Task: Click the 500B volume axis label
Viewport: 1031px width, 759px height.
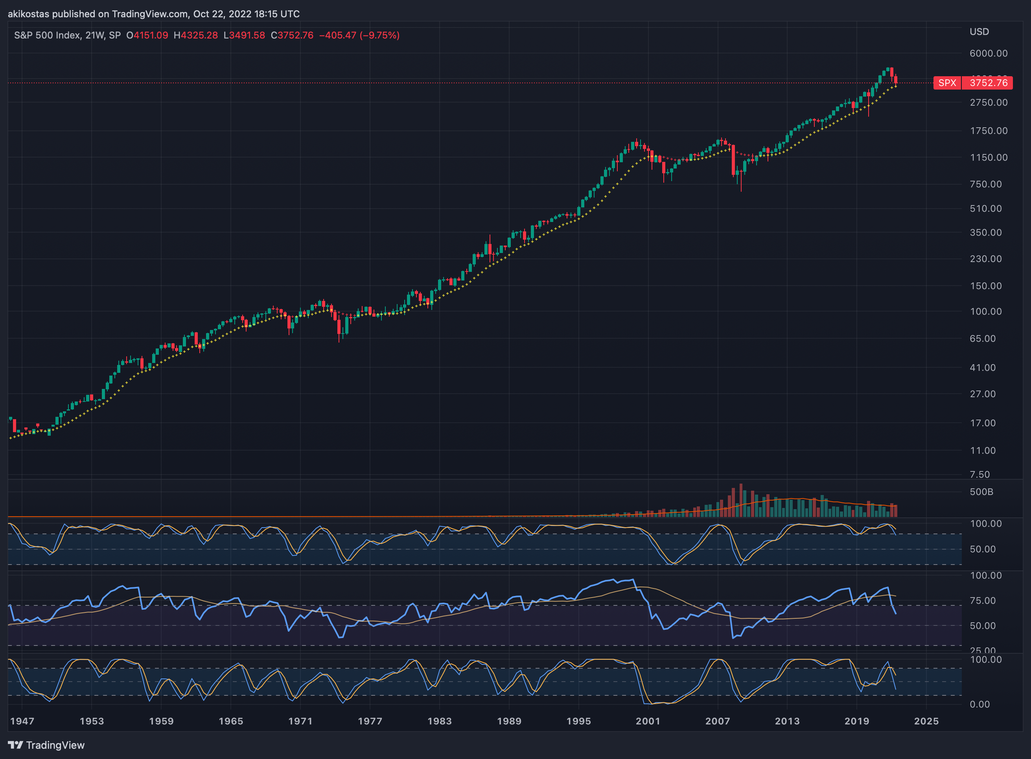Action: pos(981,492)
